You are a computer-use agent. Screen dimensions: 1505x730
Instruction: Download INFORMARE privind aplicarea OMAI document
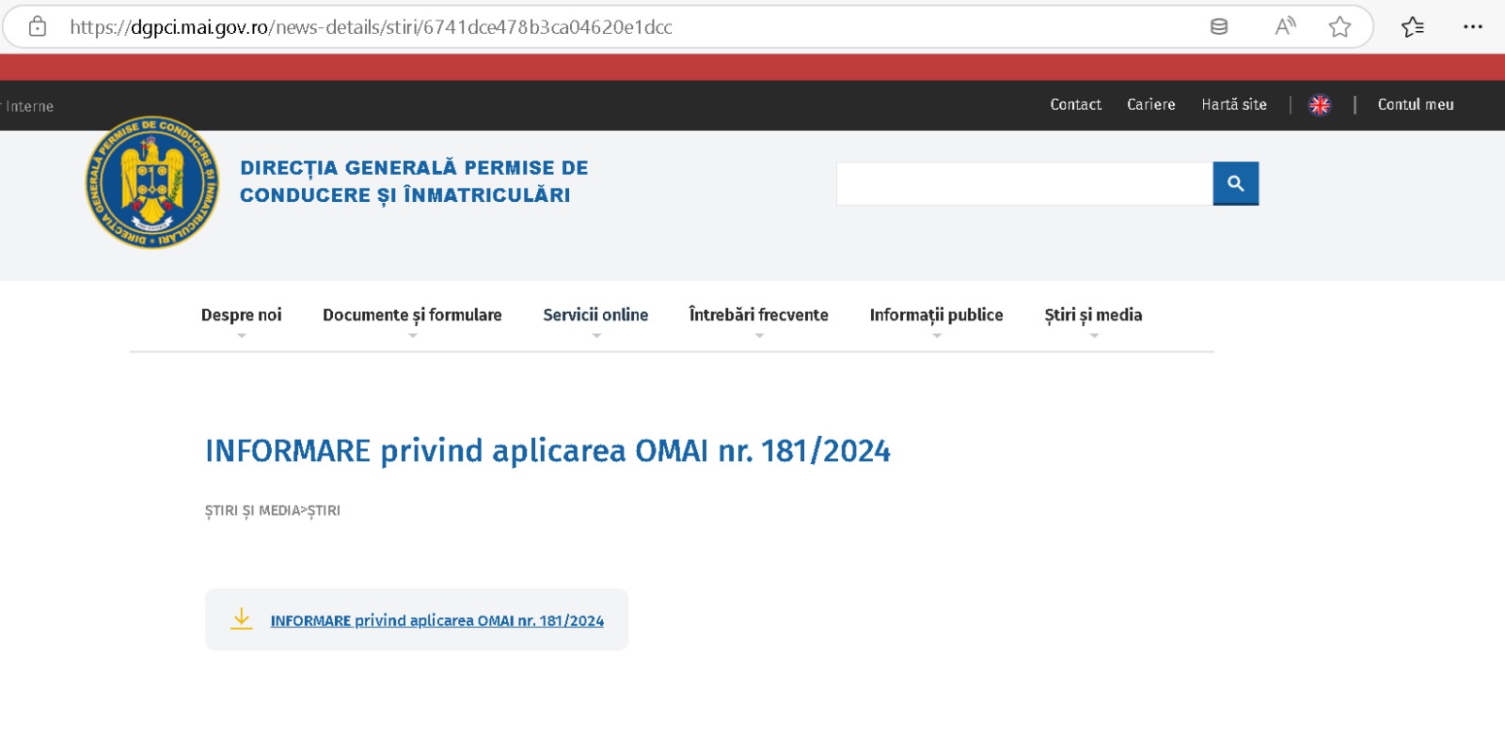click(x=436, y=621)
